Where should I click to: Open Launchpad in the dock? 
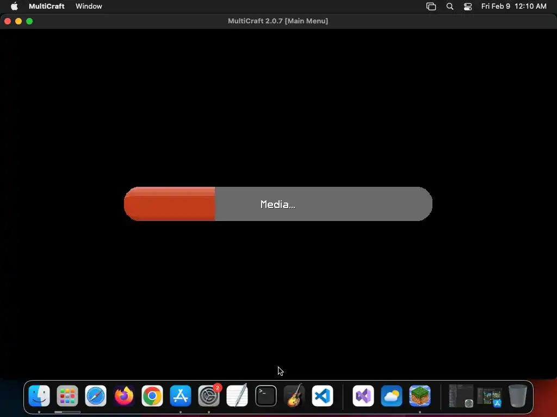point(67,395)
